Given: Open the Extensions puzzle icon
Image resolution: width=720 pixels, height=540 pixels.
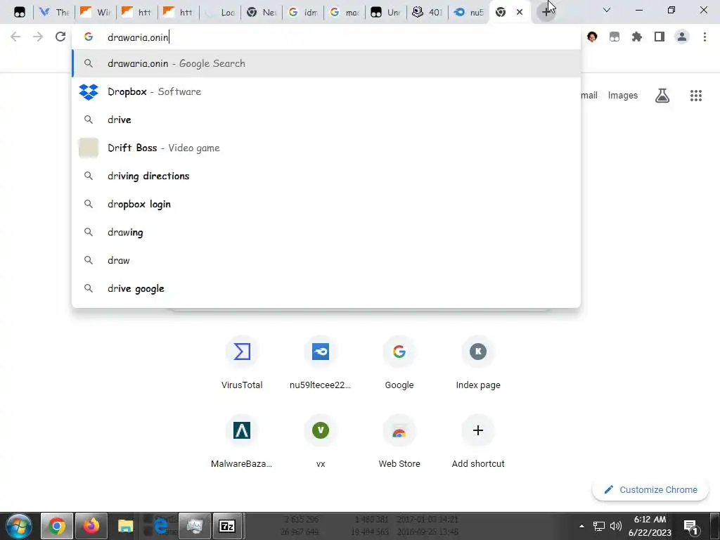Looking at the screenshot, I should 637,37.
